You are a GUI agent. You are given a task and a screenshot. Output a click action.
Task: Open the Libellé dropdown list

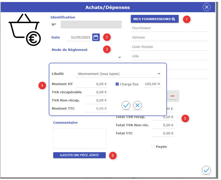tap(119, 74)
